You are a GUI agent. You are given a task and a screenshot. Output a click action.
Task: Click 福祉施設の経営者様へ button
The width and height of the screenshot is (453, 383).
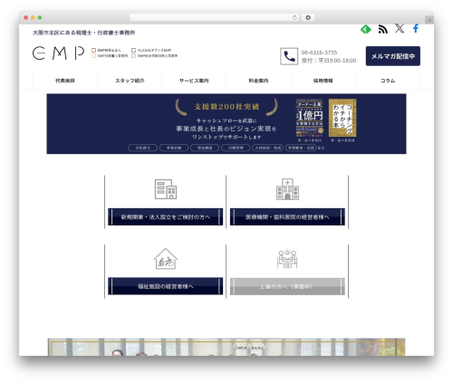[166, 286]
